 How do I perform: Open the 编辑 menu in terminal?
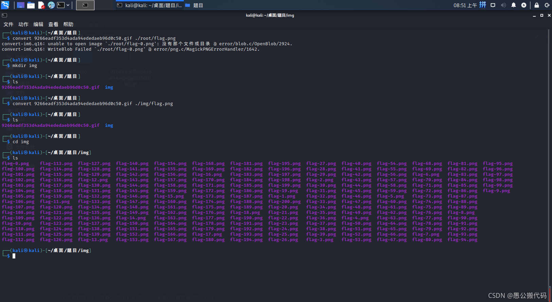point(38,24)
